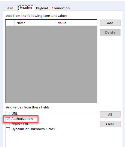Click the empty gray grid area

click(x=51, y=64)
